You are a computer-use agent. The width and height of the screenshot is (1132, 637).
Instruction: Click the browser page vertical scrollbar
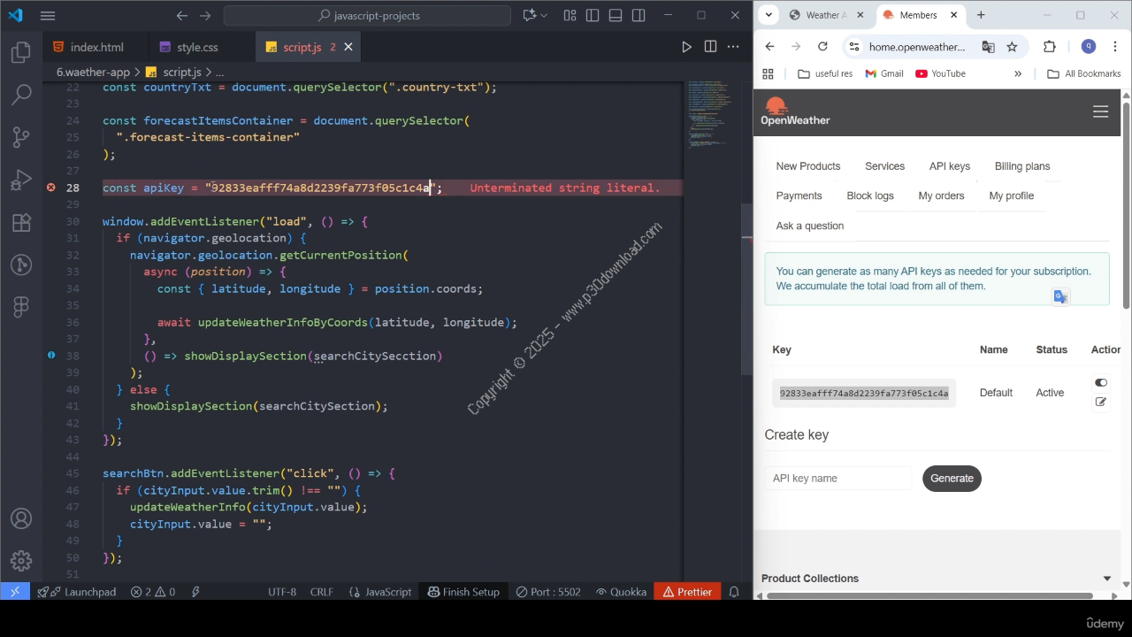[x=1126, y=203]
